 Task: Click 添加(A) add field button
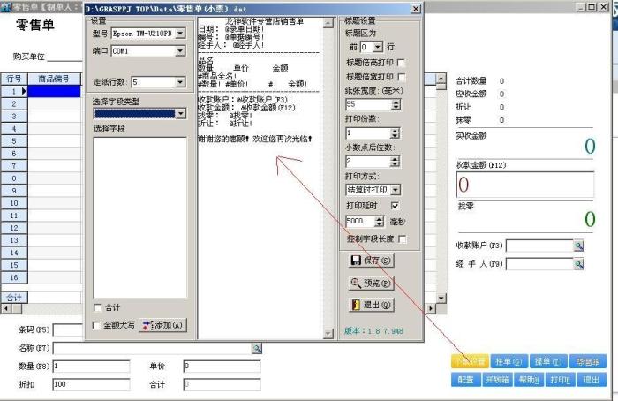click(162, 325)
